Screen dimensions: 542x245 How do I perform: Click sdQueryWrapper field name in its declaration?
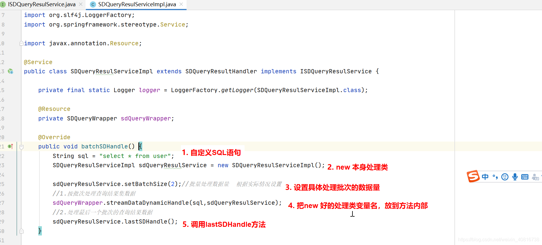click(x=146, y=118)
